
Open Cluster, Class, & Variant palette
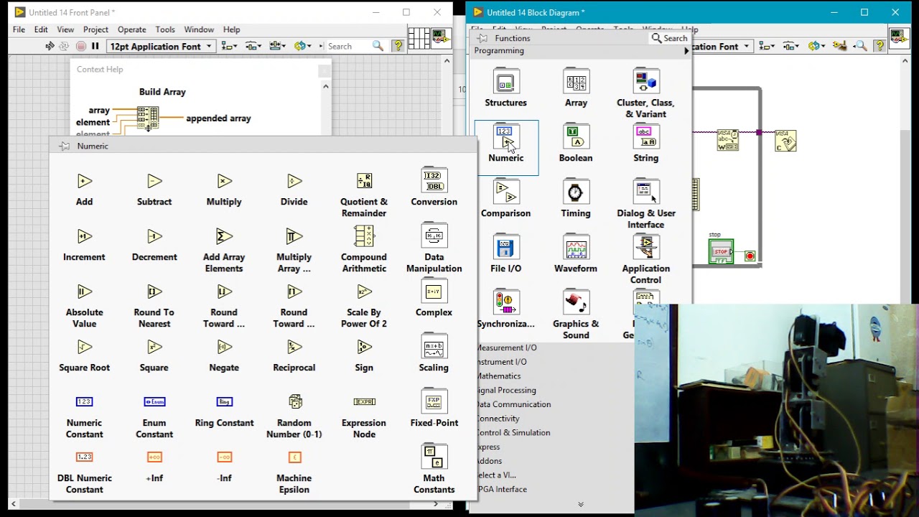coord(645,81)
